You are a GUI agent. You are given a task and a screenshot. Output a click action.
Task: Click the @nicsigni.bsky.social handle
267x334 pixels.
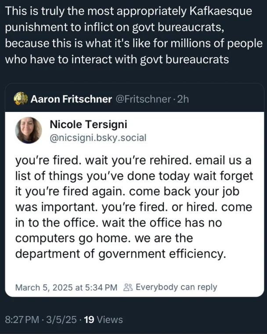(98, 137)
